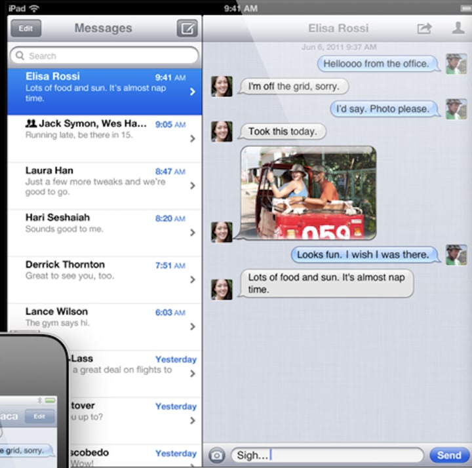Screen dimensions: 472x468
Task: Tap the Elisa Rossi title in conversation header
Action: 338,28
